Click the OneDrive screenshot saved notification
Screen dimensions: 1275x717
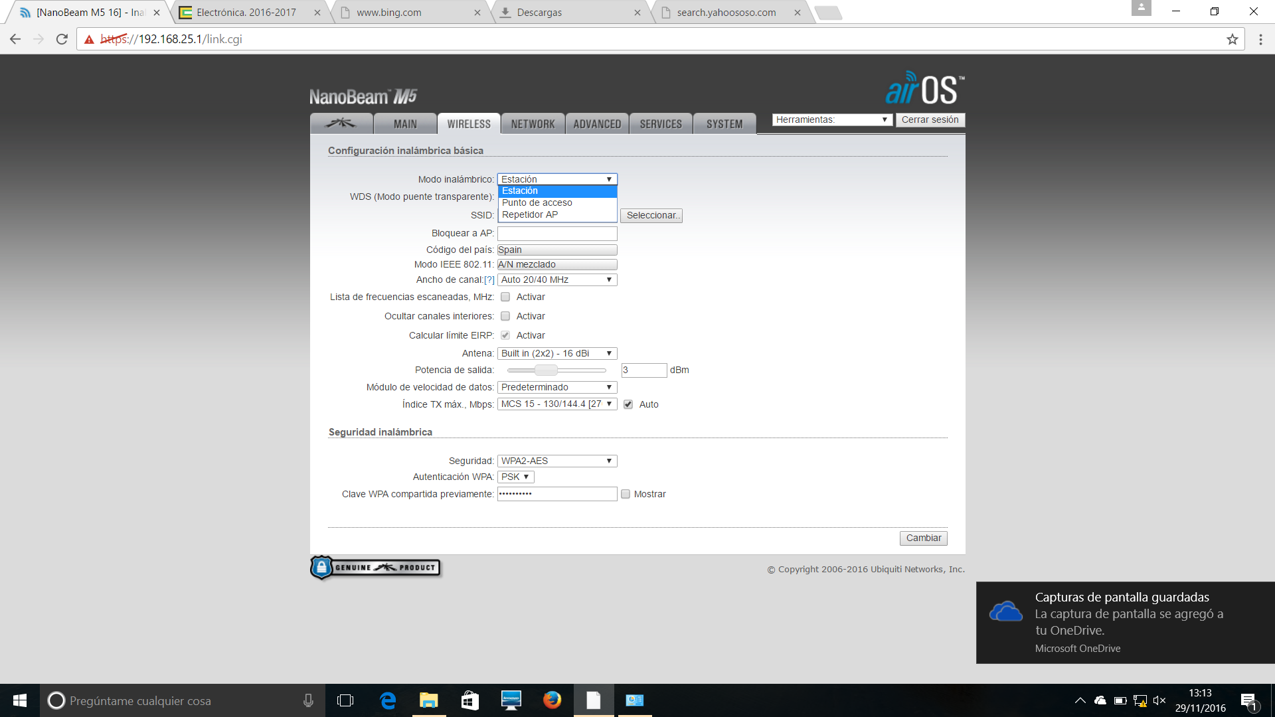pos(1125,623)
